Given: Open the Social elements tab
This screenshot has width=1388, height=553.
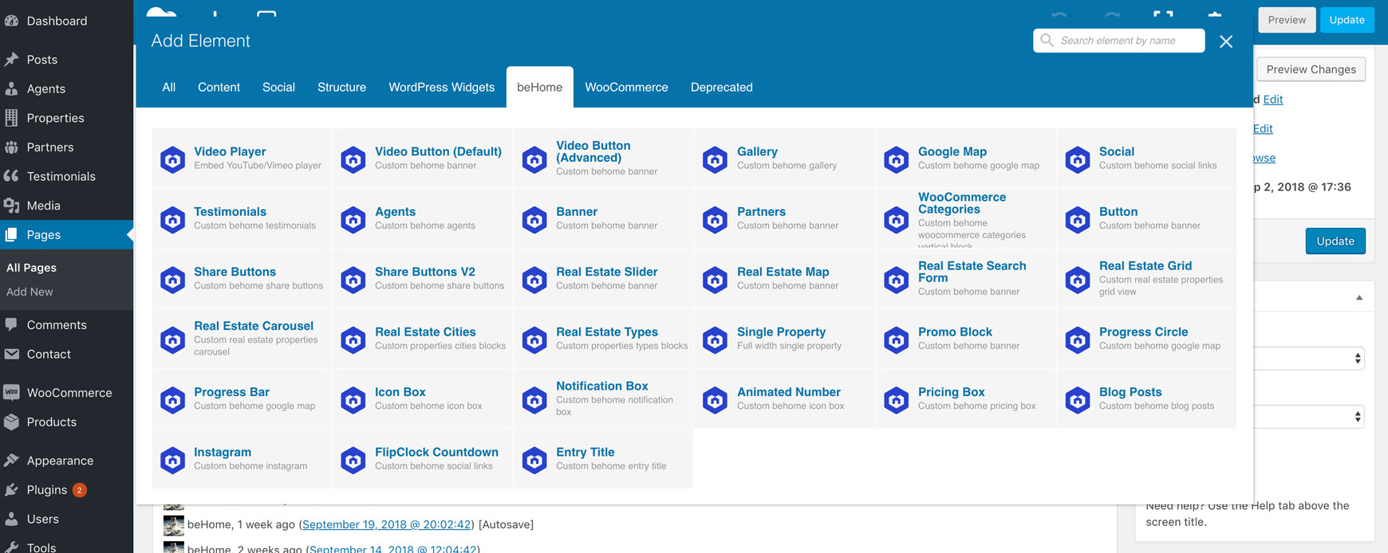Looking at the screenshot, I should (x=278, y=87).
